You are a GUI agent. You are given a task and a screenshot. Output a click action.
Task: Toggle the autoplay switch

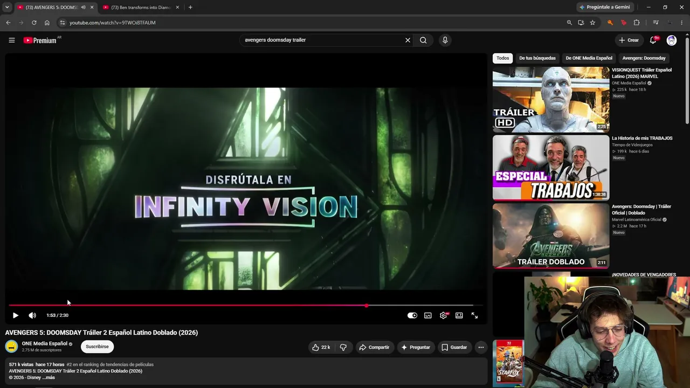click(x=412, y=315)
